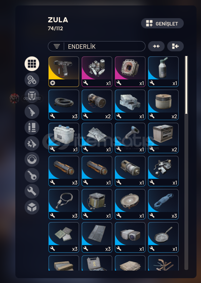The image size is (201, 283).
Task: Click the merge stacks arrows button
Action: click(156, 47)
